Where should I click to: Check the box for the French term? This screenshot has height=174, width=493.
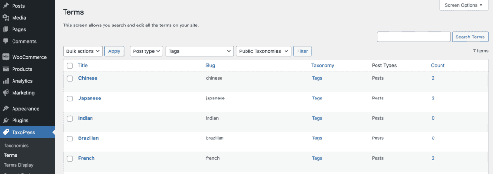(70, 158)
